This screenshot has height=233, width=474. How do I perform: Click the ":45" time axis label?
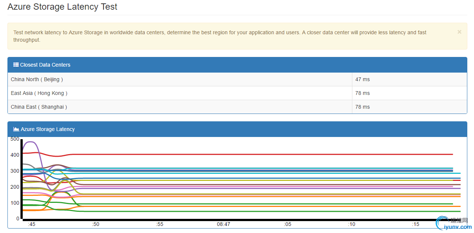(x=32, y=224)
